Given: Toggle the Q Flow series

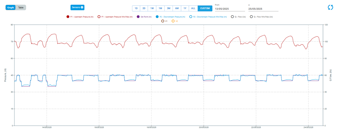Looking at the screenshot, I should [x=239, y=17].
